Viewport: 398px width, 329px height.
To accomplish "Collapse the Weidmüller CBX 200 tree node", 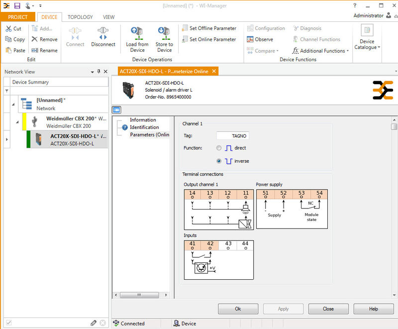I will [17, 122].
